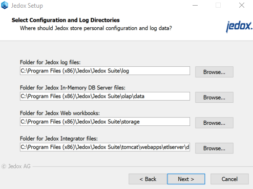The height and width of the screenshot is (189, 253).
Task: Click the jedox logo in the header
Action: point(239,27)
